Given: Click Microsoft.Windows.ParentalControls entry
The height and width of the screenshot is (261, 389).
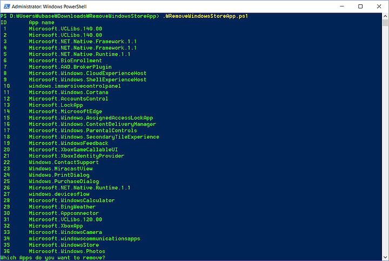Looking at the screenshot, I should (83, 130).
